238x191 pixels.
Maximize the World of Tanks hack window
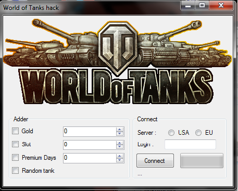click(x=202, y=5)
